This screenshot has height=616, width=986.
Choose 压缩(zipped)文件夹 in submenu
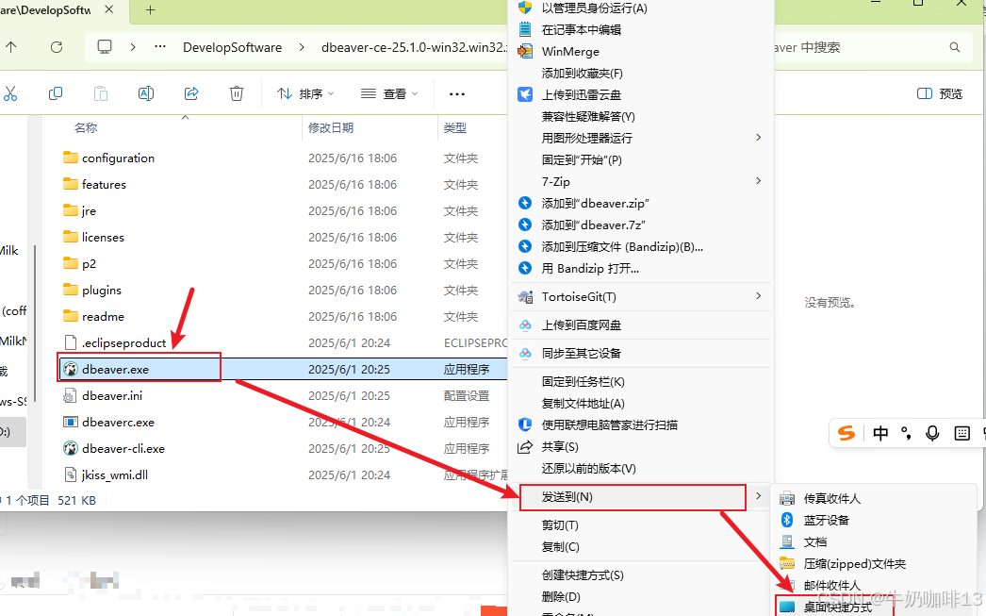(x=876, y=563)
